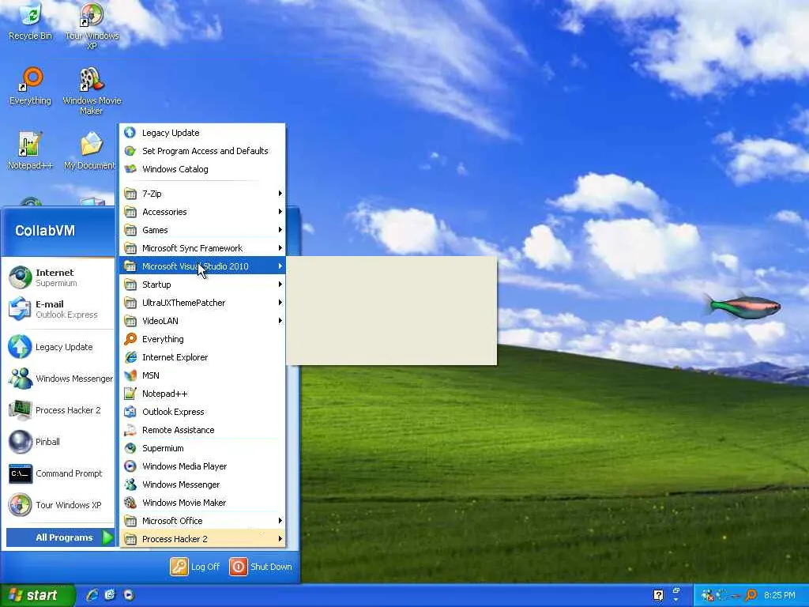The height and width of the screenshot is (607, 809).
Task: Click the Log Off button
Action: click(195, 566)
